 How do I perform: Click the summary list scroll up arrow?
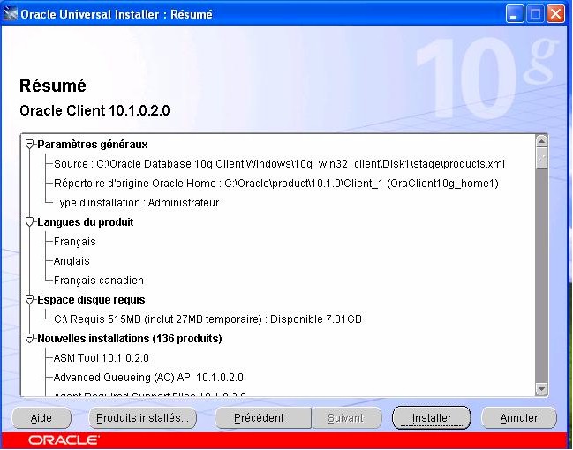(x=541, y=140)
